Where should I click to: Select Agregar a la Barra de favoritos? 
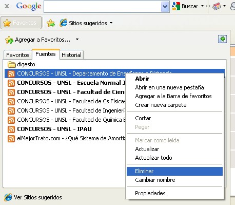click(x=174, y=96)
